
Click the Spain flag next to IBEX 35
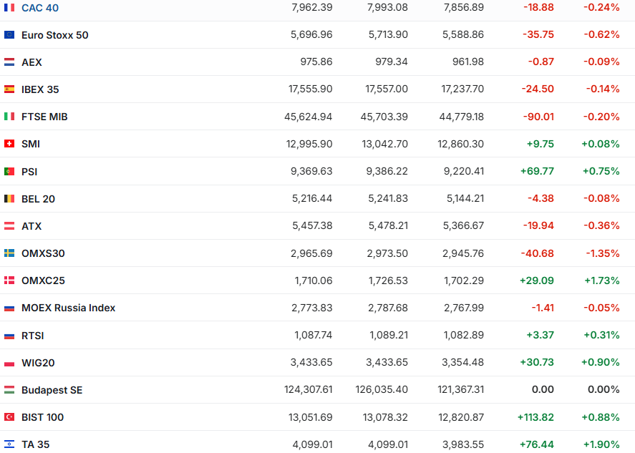9,89
